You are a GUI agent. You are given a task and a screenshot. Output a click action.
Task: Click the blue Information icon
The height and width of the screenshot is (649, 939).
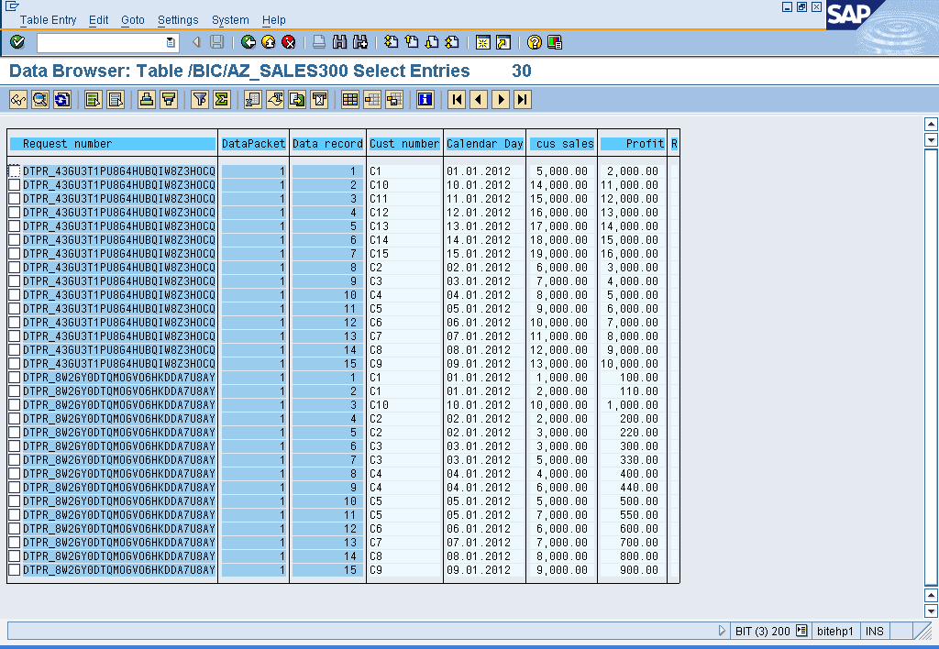click(x=425, y=99)
